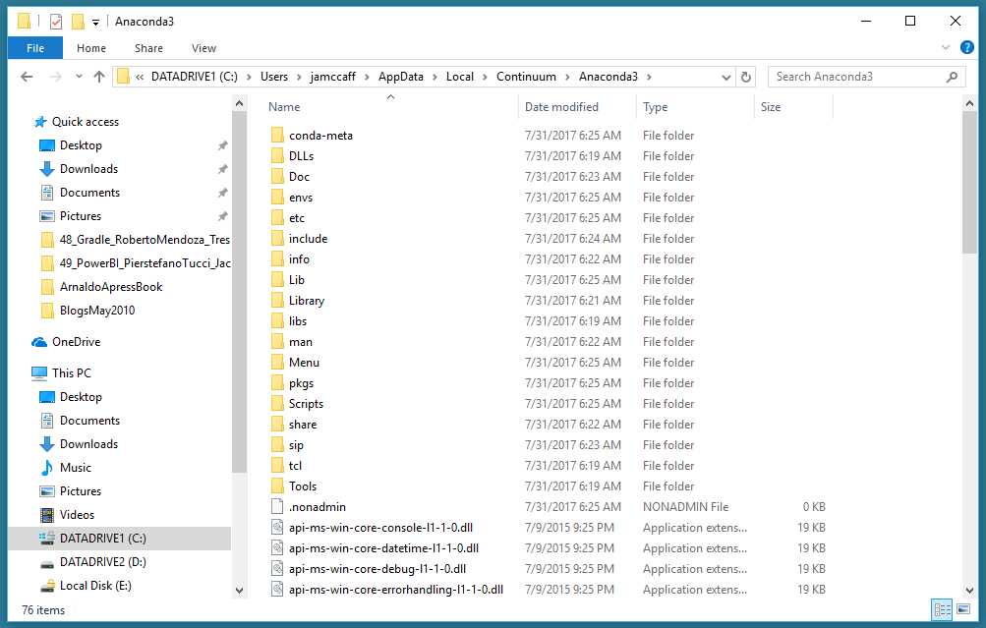The width and height of the screenshot is (986, 628).
Task: Switch to the View ribbon tab
Action: [x=203, y=48]
